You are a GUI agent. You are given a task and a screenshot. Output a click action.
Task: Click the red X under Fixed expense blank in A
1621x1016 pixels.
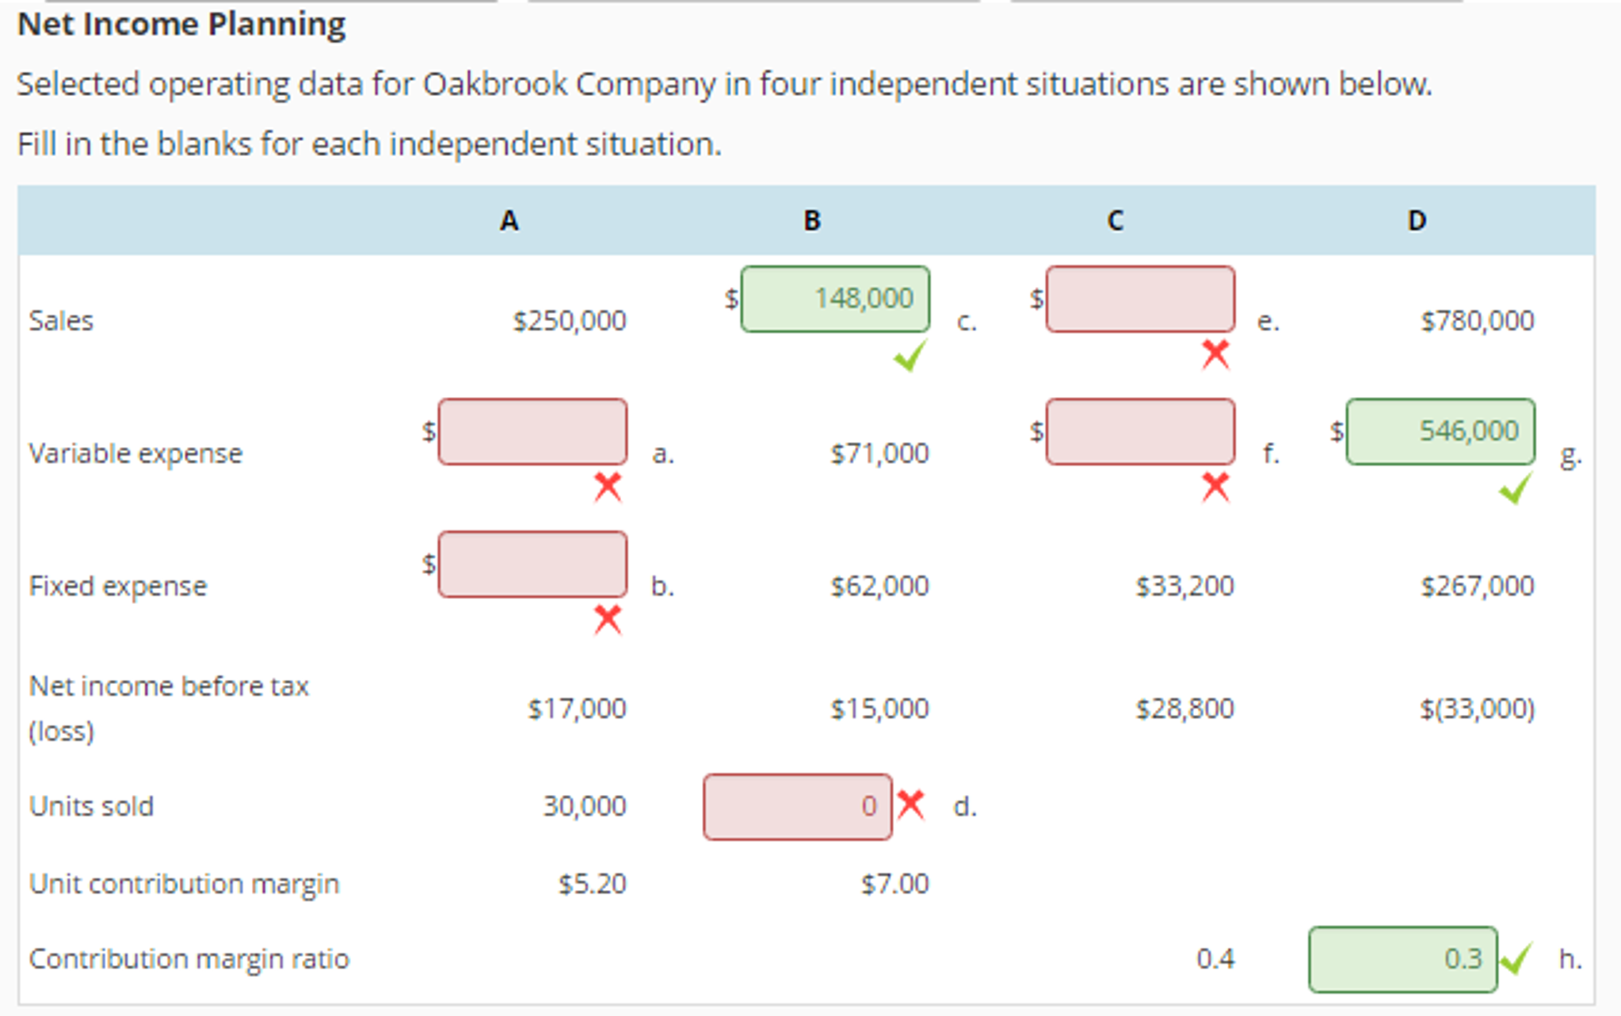pyautogui.click(x=608, y=622)
